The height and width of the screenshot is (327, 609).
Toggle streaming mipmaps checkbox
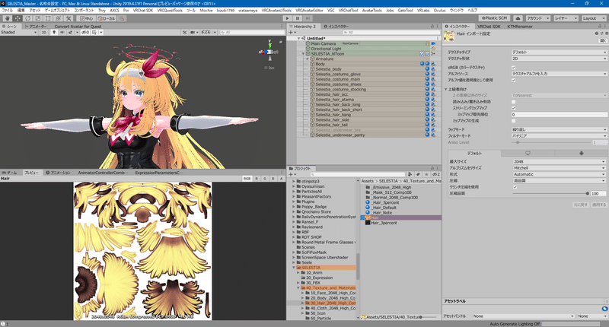pos(513,108)
